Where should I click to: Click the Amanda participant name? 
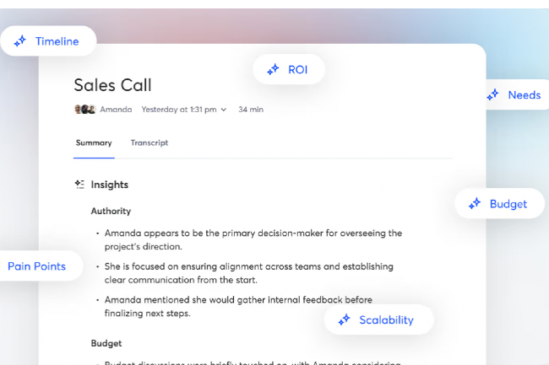pos(116,110)
